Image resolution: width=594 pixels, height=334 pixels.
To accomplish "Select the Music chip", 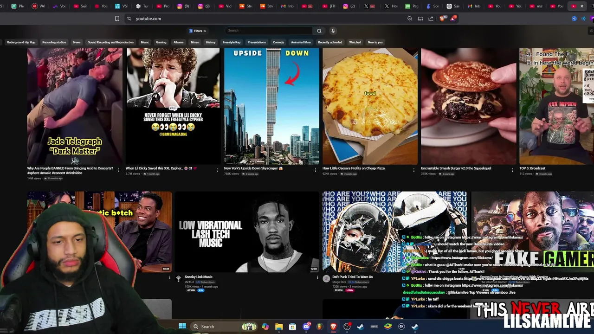I will click(145, 42).
